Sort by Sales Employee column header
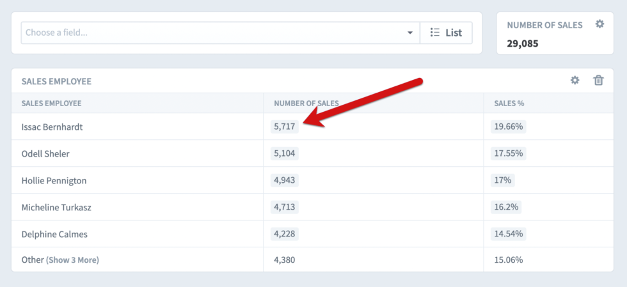 coord(52,104)
